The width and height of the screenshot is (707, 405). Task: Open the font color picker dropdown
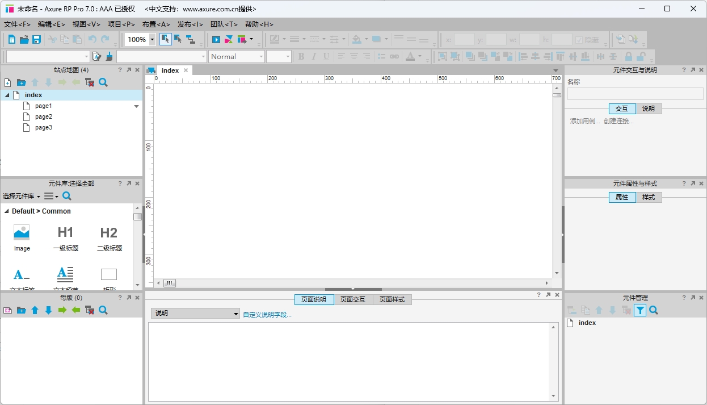(420, 56)
